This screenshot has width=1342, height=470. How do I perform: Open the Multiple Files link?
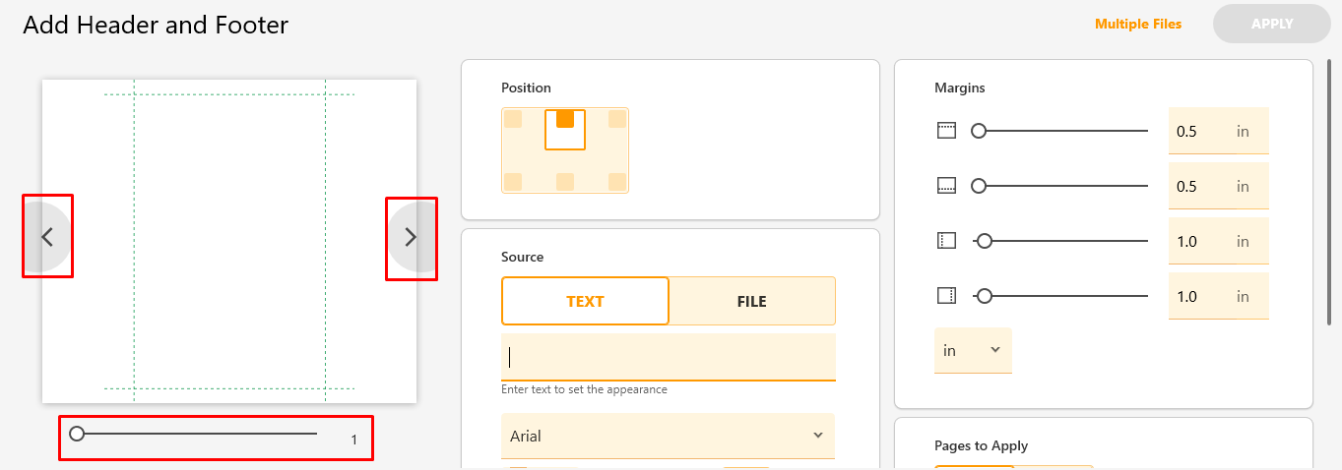click(x=1138, y=24)
